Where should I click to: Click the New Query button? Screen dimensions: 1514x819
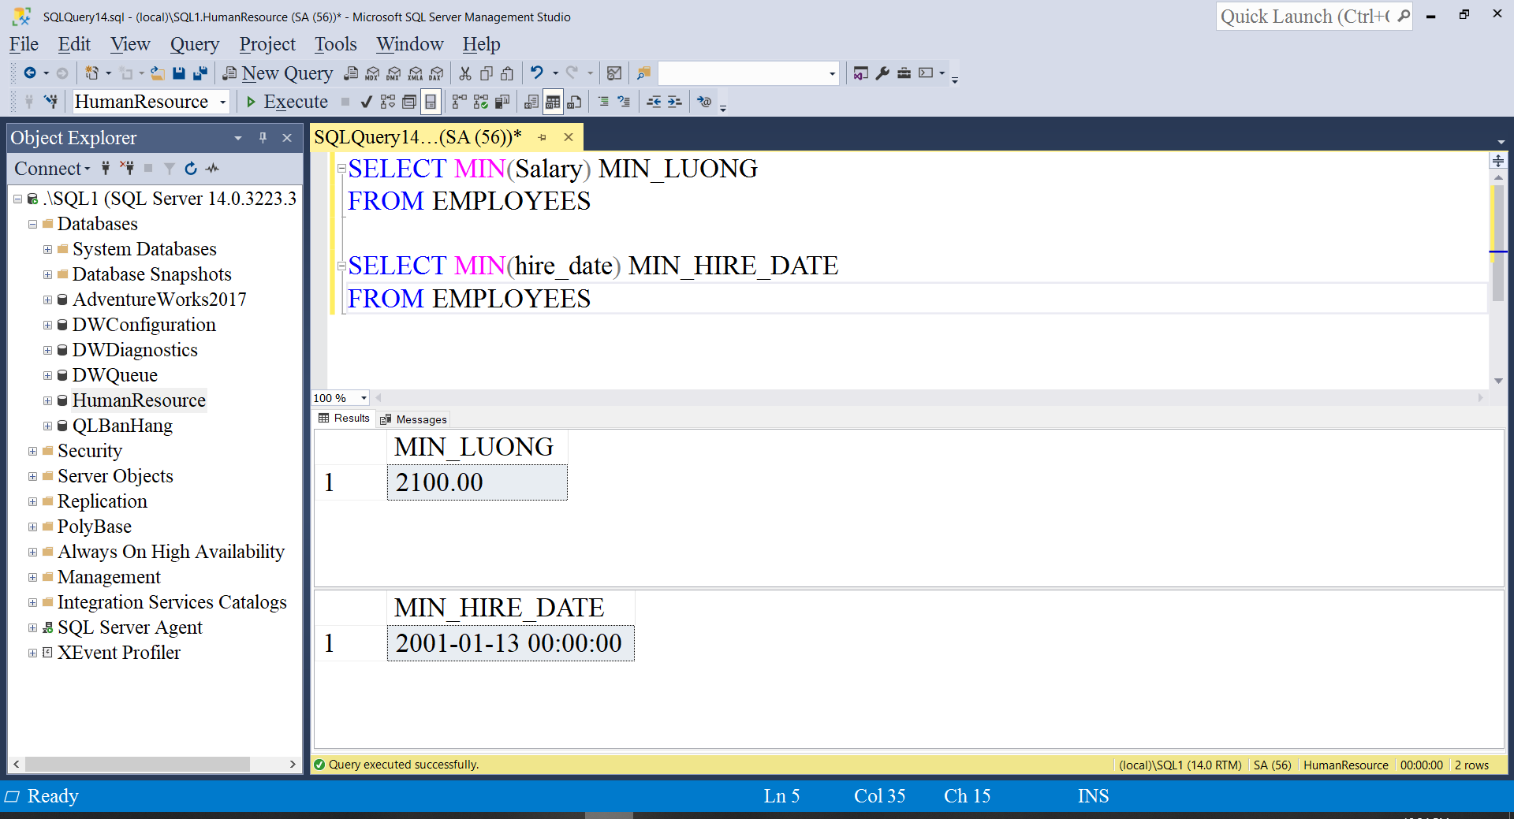tap(278, 73)
